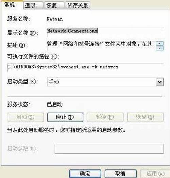Confirm with the 确定 button
170x178 pixels.
pos(85,174)
